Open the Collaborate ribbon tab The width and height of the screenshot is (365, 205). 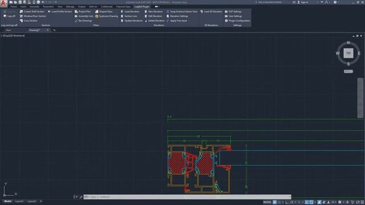pyautogui.click(x=107, y=7)
